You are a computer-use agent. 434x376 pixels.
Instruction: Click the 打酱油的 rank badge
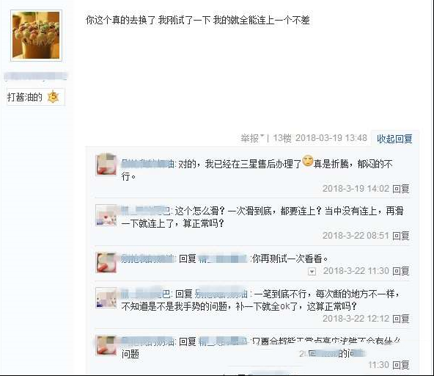[36, 97]
